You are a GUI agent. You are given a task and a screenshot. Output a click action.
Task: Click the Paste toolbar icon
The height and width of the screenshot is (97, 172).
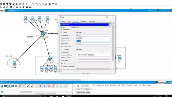click(x=23, y=4)
